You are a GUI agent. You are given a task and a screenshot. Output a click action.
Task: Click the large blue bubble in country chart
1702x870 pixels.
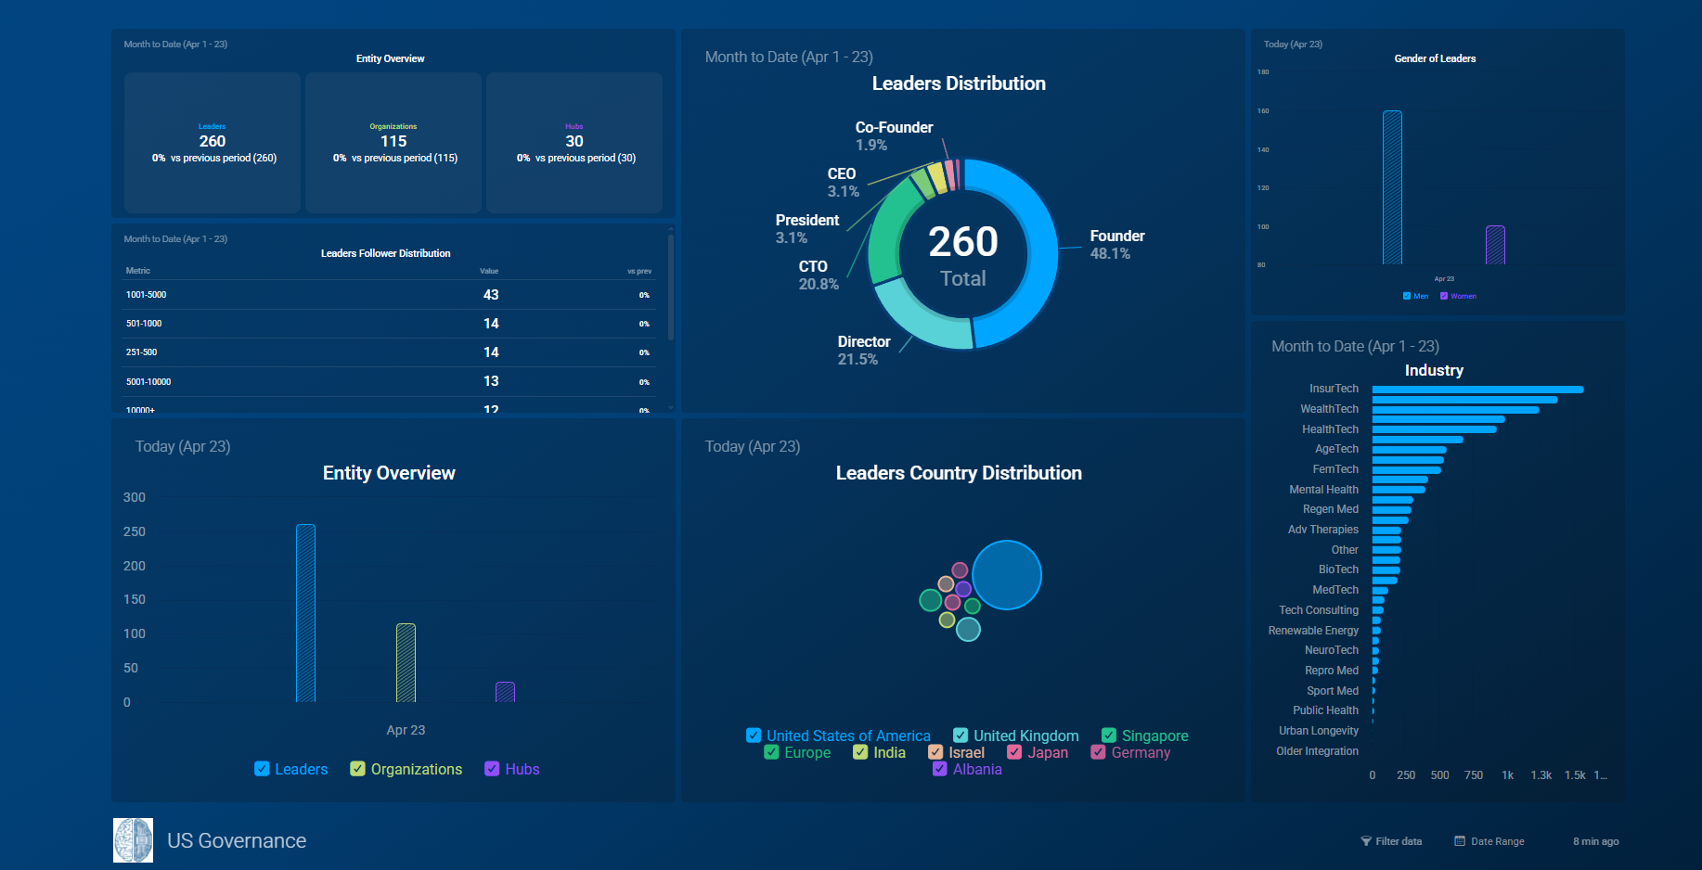point(1007,575)
